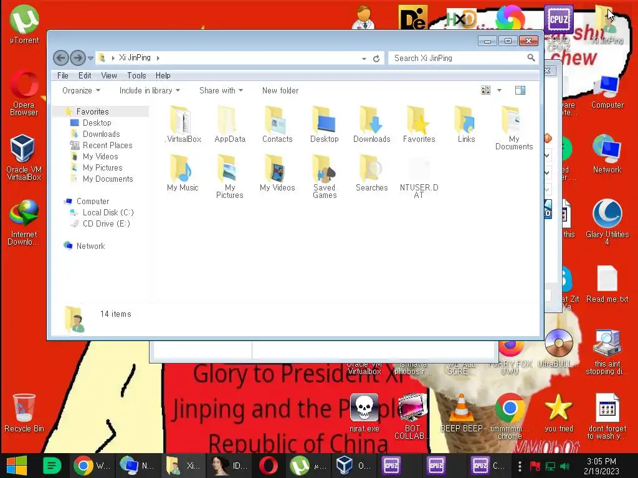638x478 pixels.
Task: Click the search magnifier icon
Action: pyautogui.click(x=531, y=58)
